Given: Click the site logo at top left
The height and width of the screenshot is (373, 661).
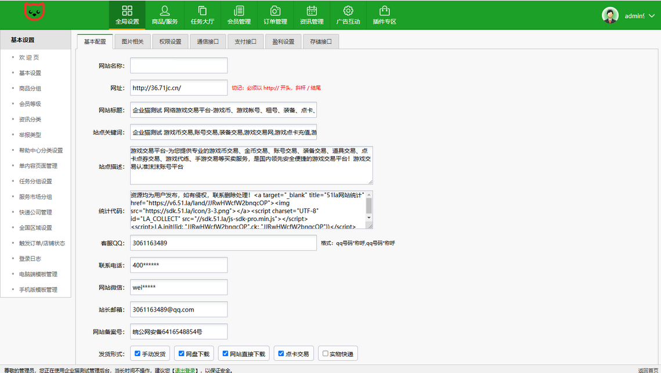Looking at the screenshot, I should [x=34, y=12].
